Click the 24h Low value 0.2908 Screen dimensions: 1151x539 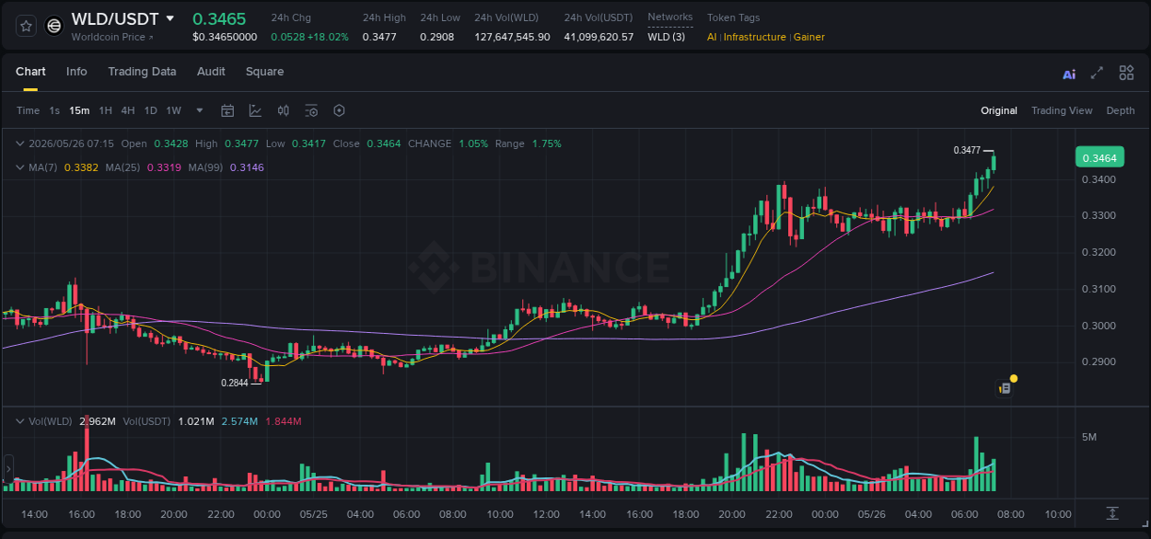click(x=438, y=37)
